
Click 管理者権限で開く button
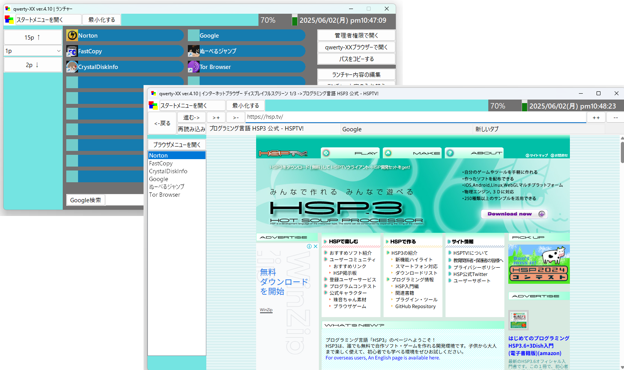[x=356, y=35]
